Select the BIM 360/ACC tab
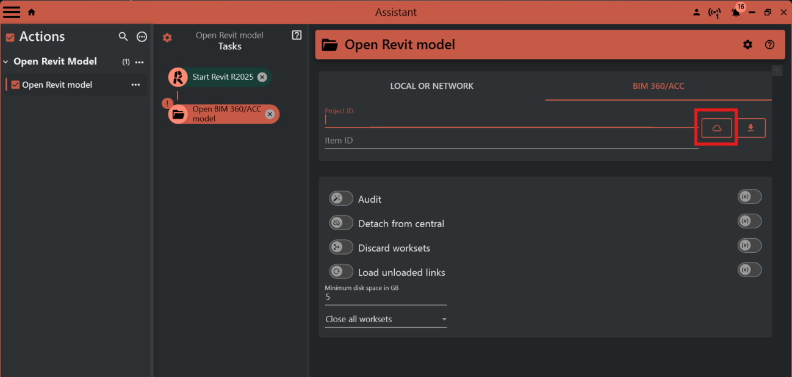 coord(658,86)
